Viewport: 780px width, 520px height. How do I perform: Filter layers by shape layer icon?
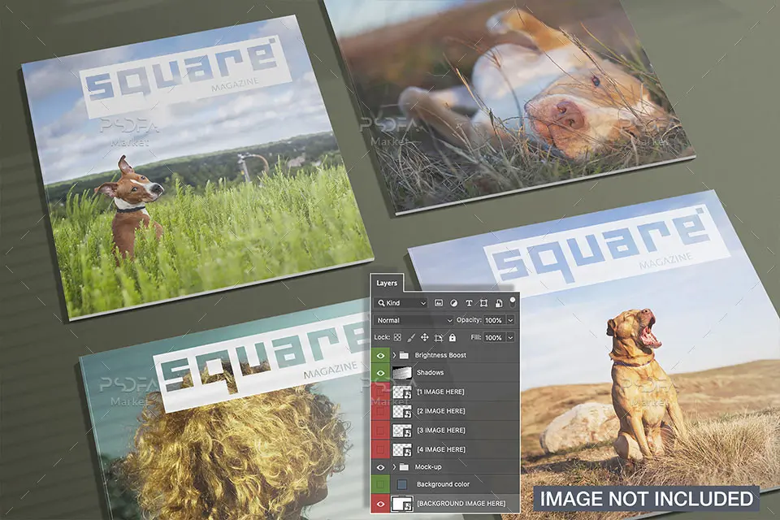483,302
